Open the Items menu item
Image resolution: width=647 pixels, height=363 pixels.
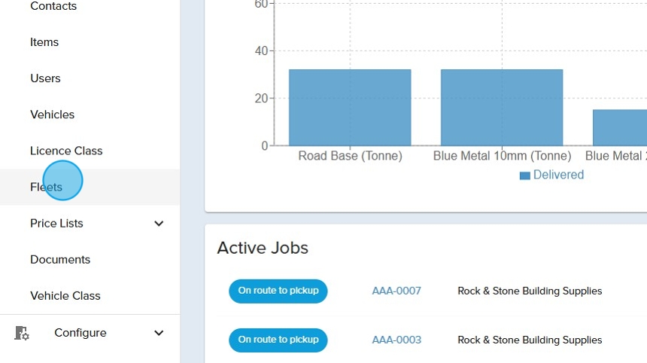pyautogui.click(x=44, y=42)
